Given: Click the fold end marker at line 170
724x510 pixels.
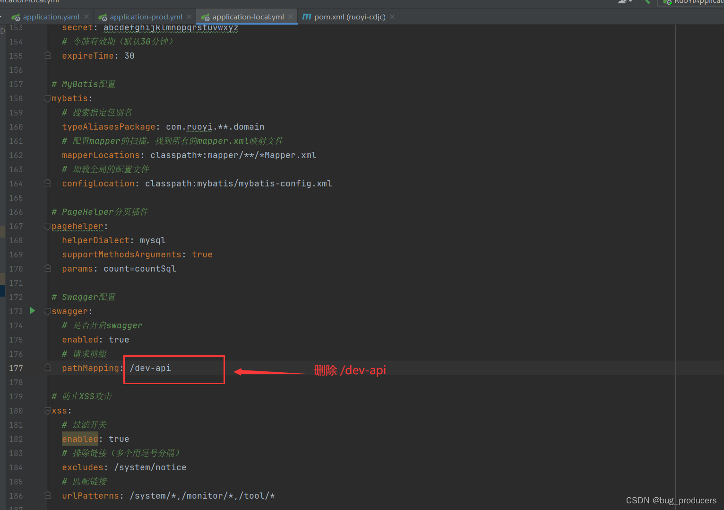Looking at the screenshot, I should (48, 268).
